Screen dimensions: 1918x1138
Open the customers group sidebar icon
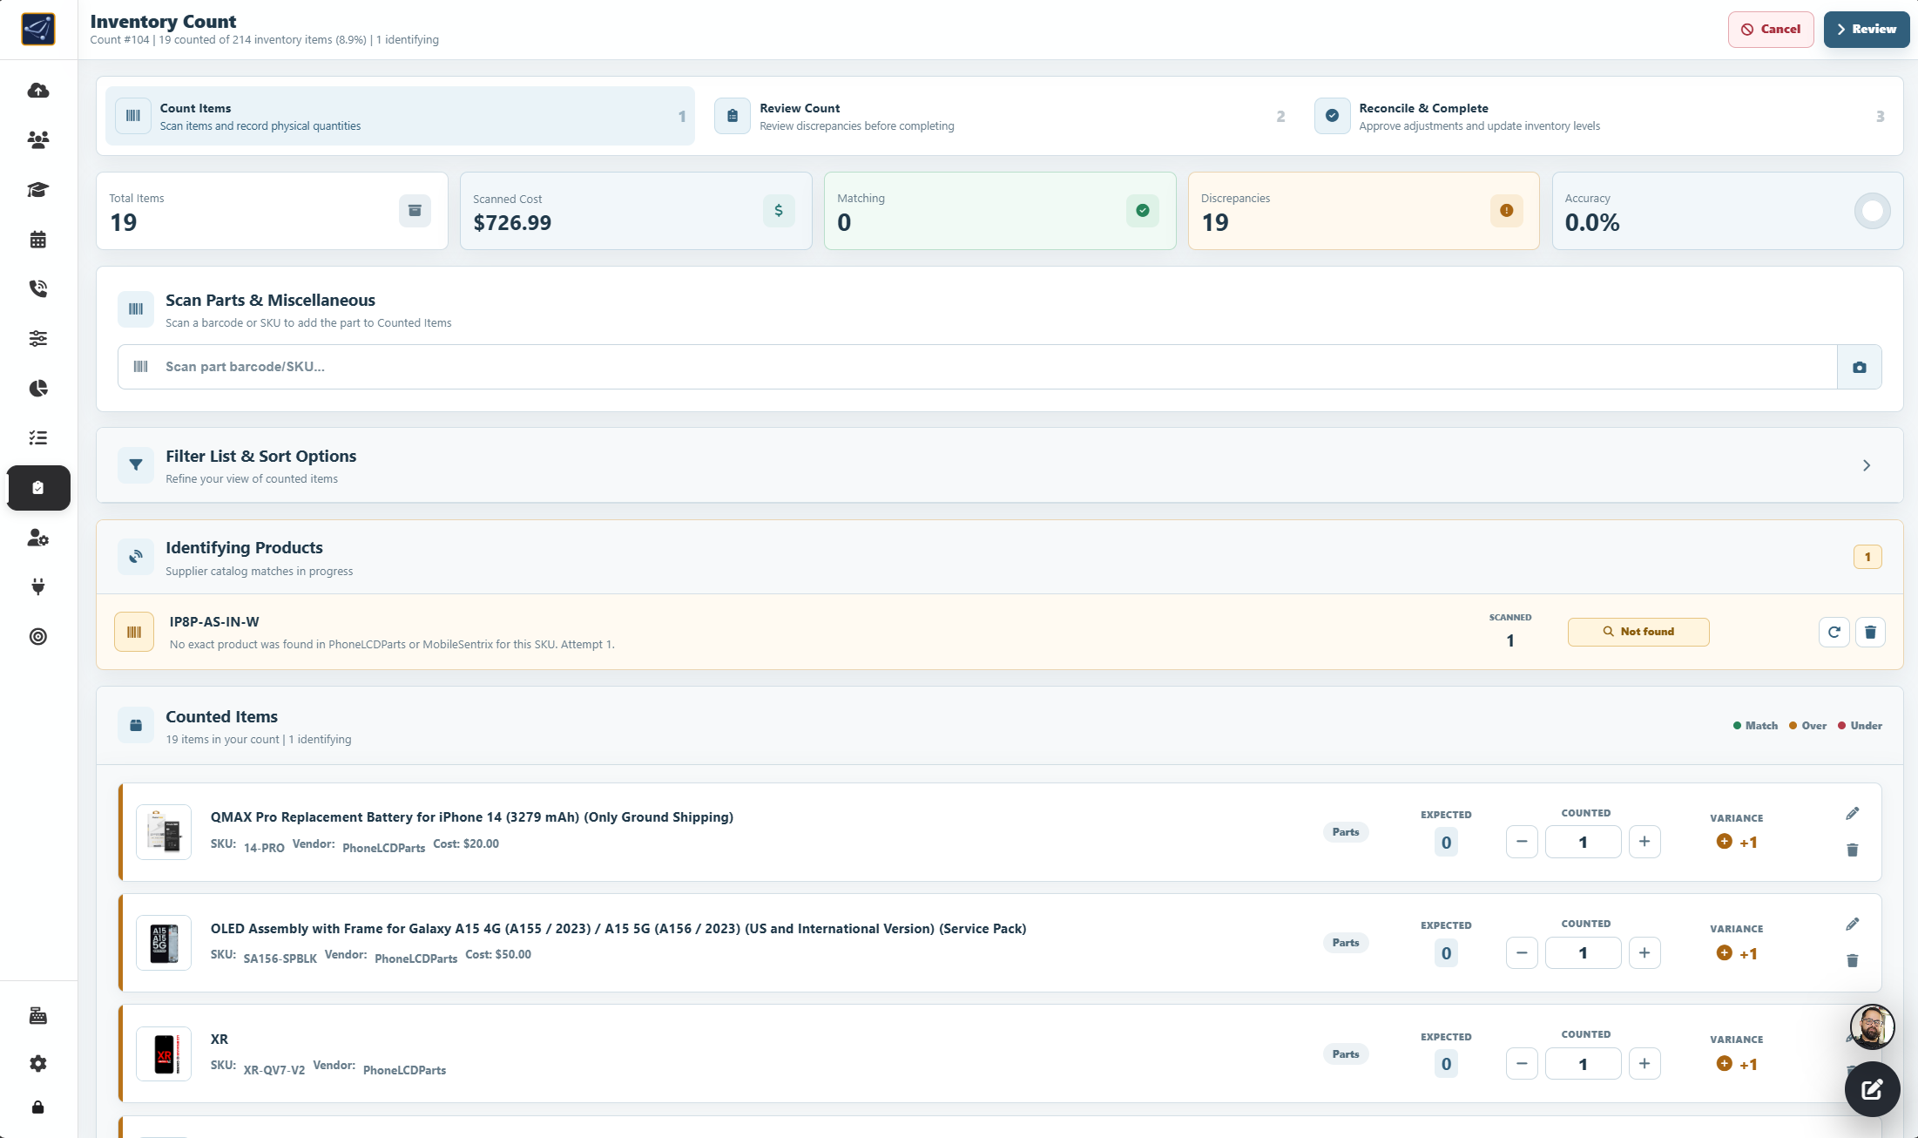coord(38,139)
